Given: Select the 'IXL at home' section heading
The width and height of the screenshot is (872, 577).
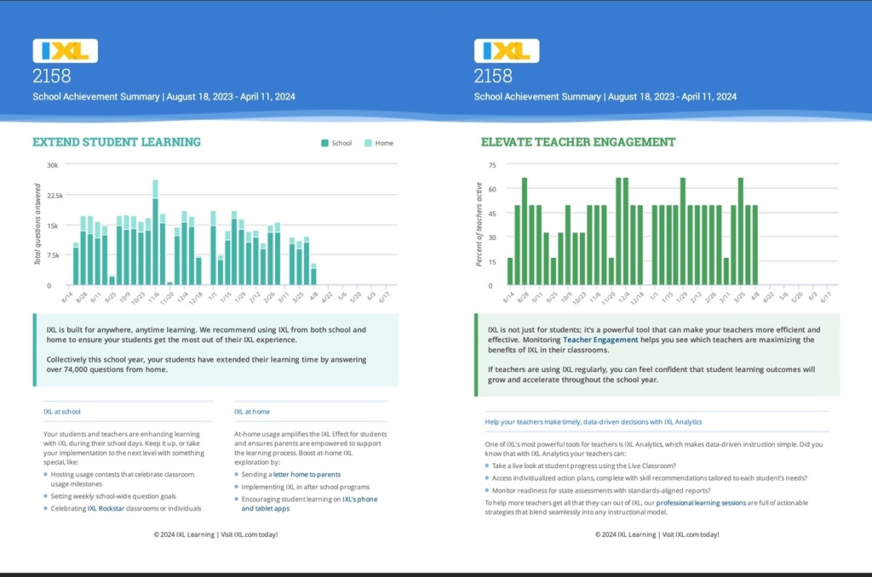Looking at the screenshot, I should (x=252, y=412).
